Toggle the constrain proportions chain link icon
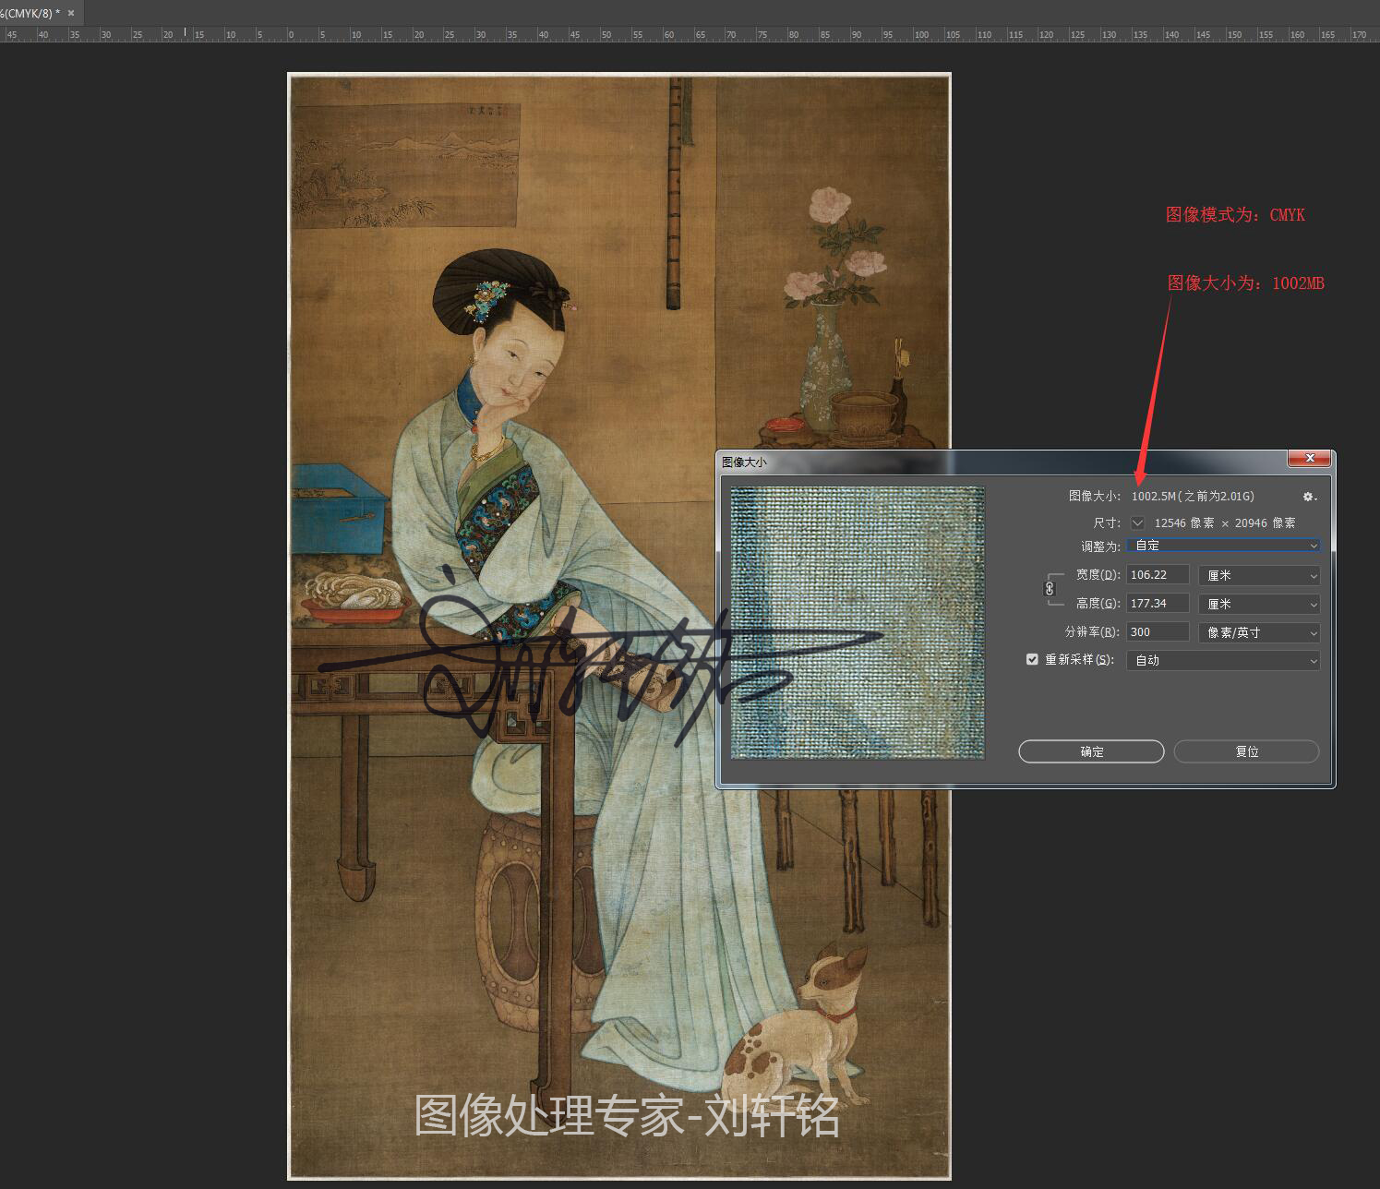 pyautogui.click(x=1050, y=588)
